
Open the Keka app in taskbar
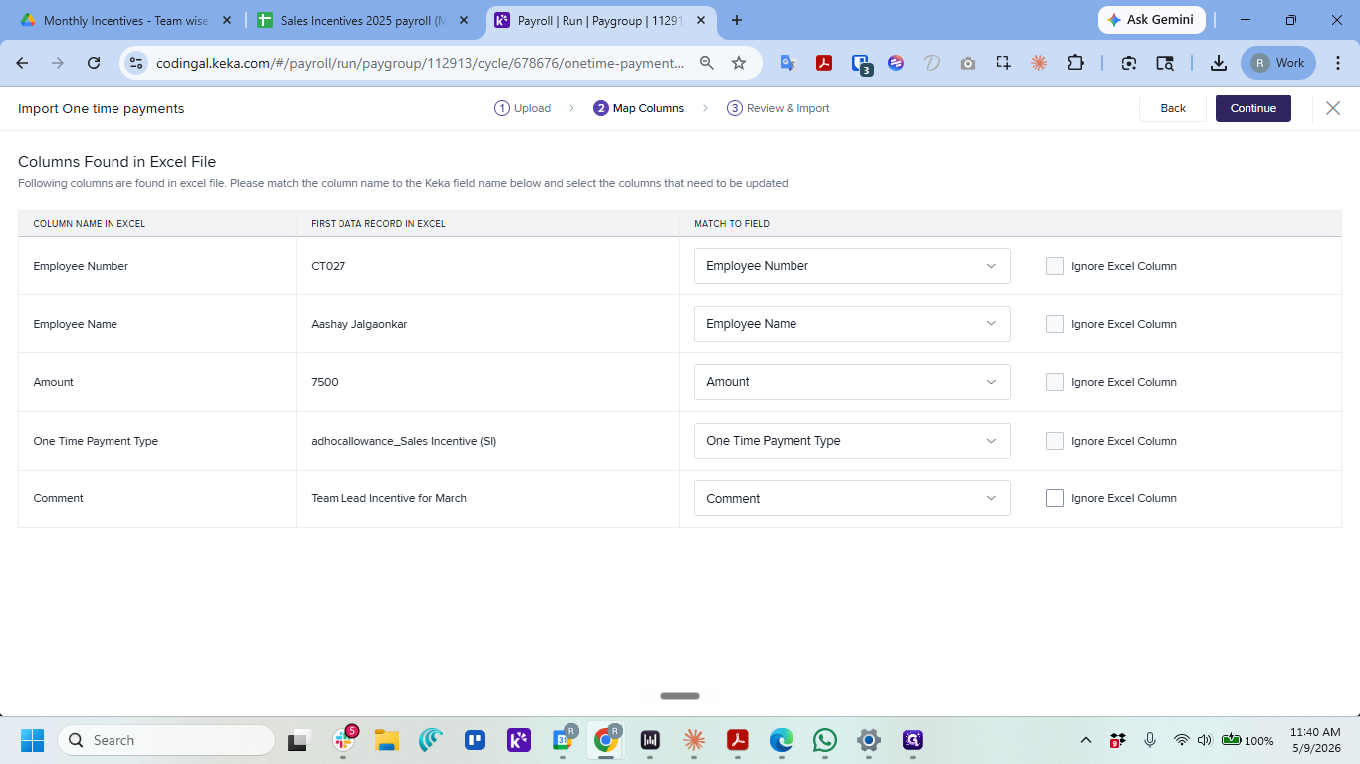click(519, 740)
